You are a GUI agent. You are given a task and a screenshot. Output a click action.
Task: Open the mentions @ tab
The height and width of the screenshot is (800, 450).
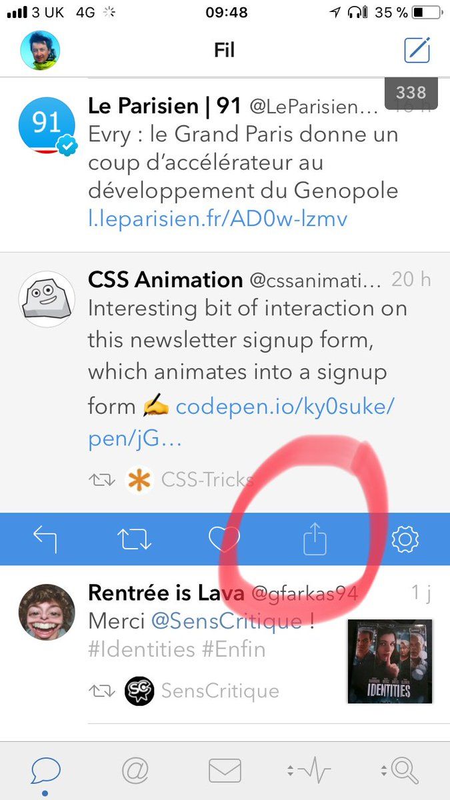click(135, 771)
